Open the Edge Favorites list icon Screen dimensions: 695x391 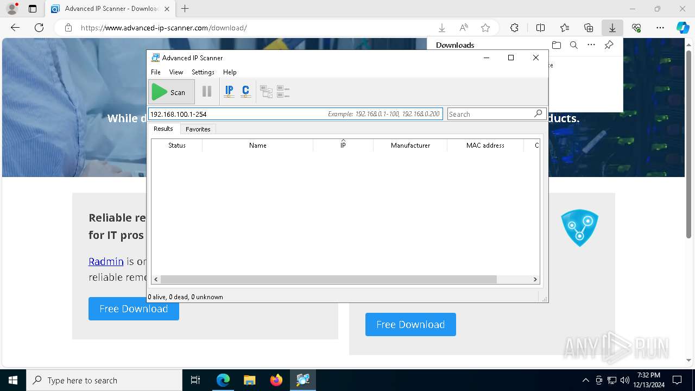(x=565, y=28)
